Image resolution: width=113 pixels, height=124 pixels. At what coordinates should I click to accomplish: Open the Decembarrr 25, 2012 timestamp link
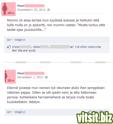tap(31, 10)
